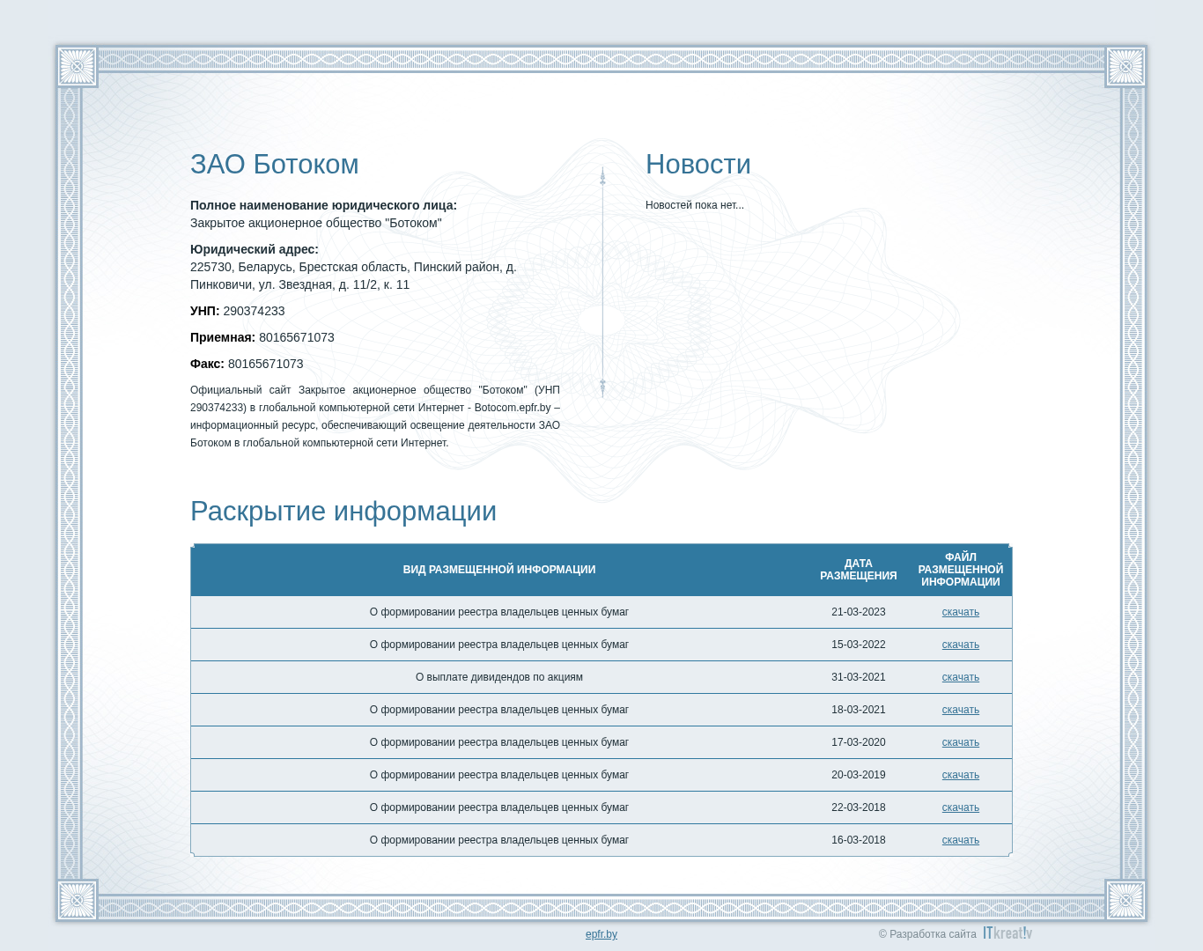Click the registry description in the 15-03-2022 row
This screenshot has width=1203, height=951.
(x=499, y=645)
